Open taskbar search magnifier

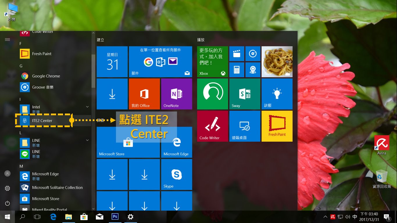pyautogui.click(x=22, y=217)
